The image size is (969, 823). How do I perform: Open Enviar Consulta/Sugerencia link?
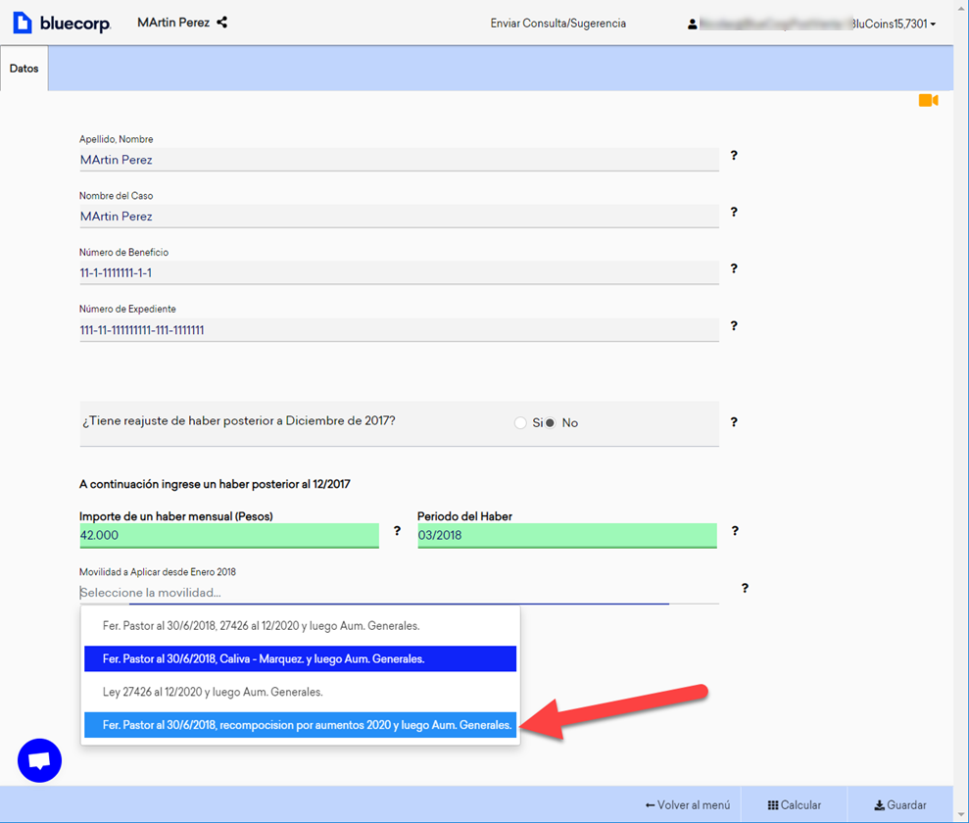coord(558,24)
